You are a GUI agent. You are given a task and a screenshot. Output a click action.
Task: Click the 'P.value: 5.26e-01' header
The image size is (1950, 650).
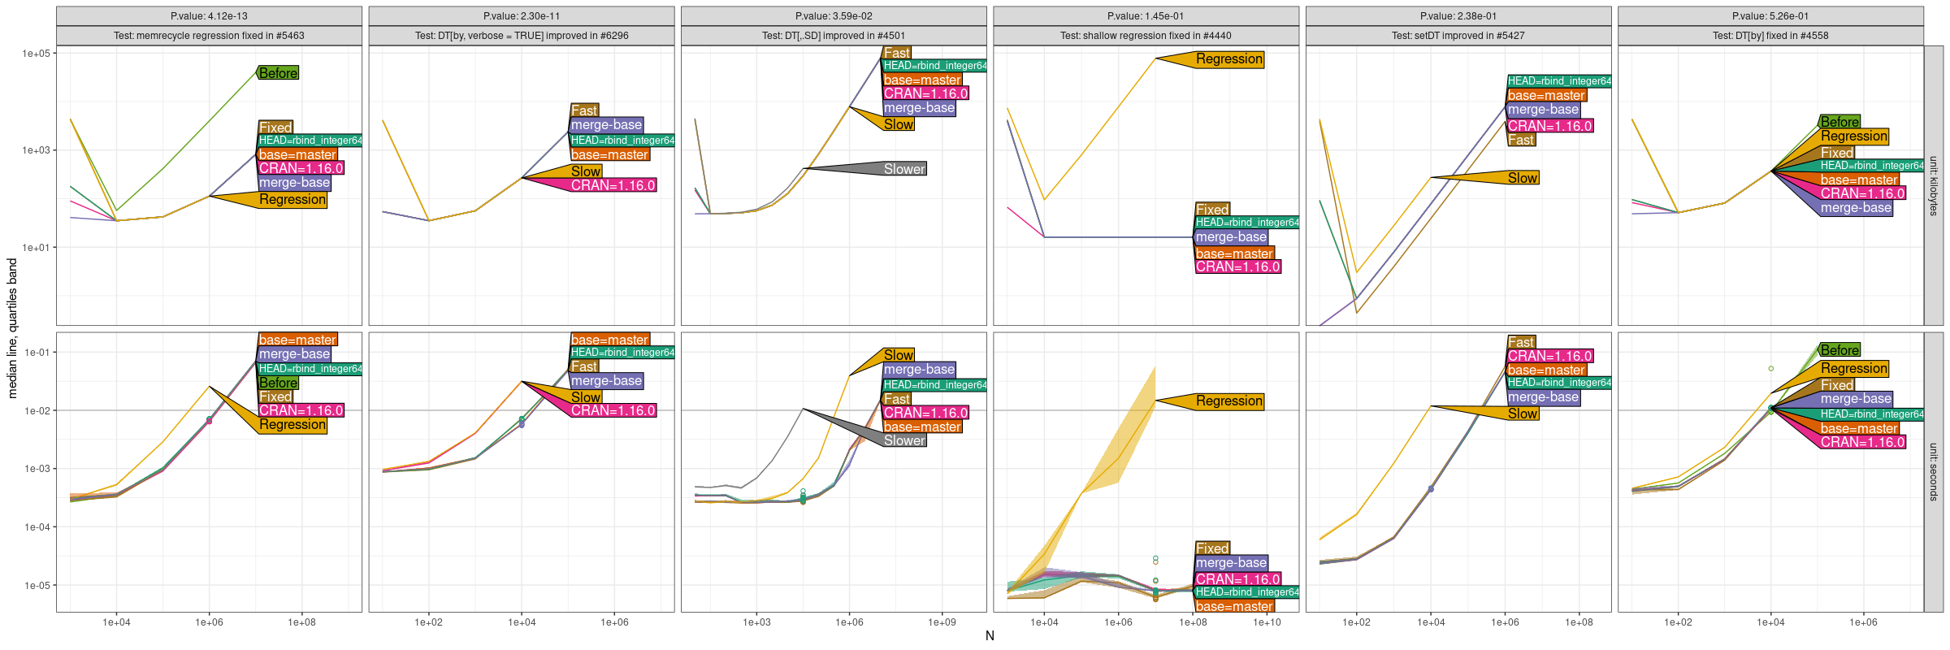(x=1770, y=16)
